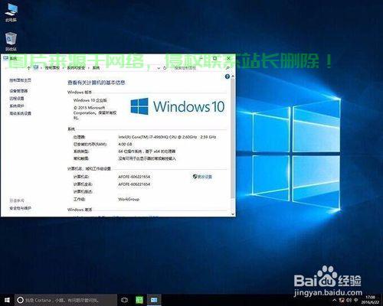Expand the address bar history dropdown
Viewport: 383px width, 306px height.
click(159, 68)
